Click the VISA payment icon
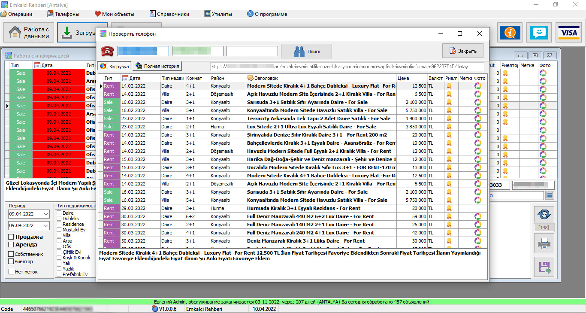Screen dimensions: 586x313 coord(568,33)
